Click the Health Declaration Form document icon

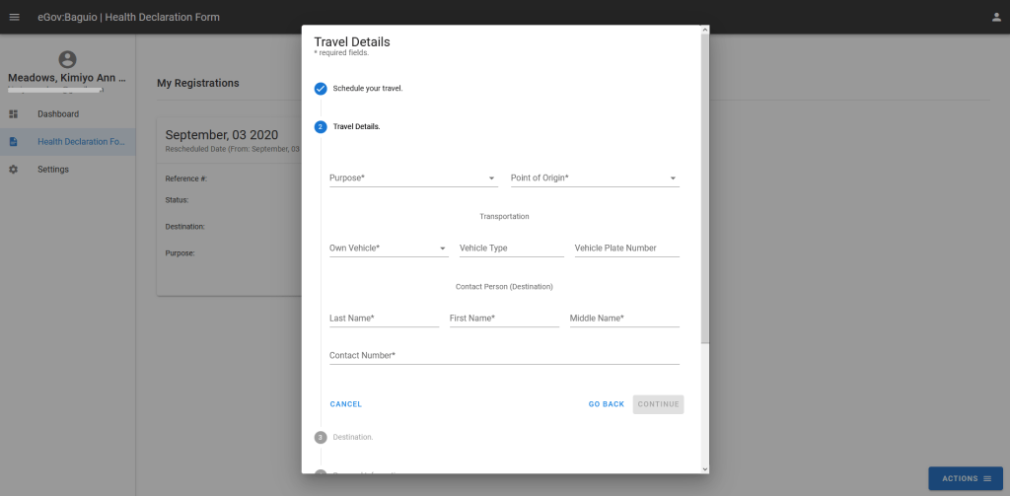click(x=14, y=142)
